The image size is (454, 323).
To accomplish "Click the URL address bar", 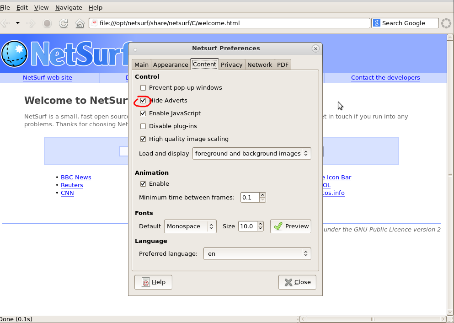I will [x=230, y=23].
